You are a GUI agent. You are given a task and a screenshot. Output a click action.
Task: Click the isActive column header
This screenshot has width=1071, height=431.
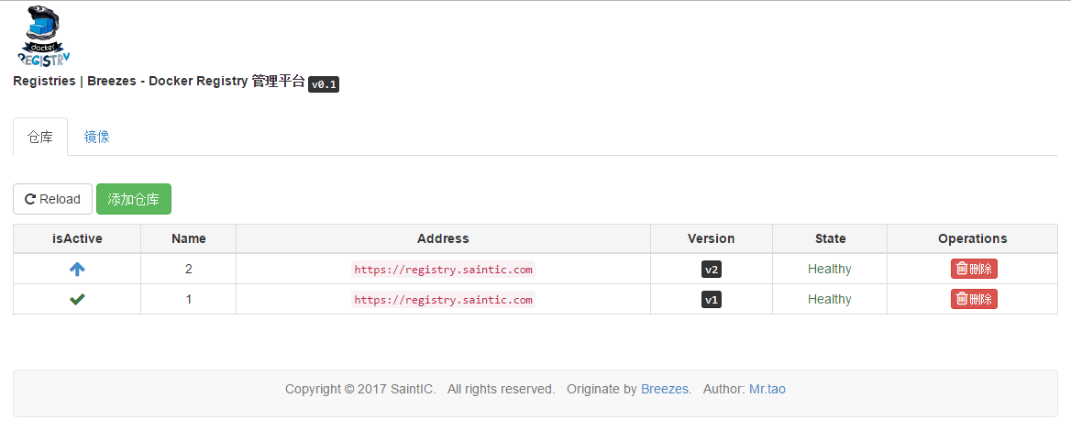[x=77, y=238]
